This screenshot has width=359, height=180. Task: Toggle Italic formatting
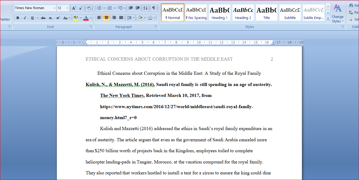click(x=25, y=18)
